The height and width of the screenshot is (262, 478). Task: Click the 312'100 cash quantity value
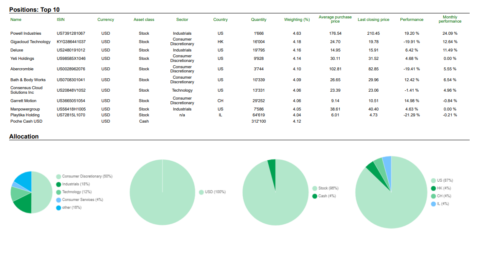click(x=259, y=121)
